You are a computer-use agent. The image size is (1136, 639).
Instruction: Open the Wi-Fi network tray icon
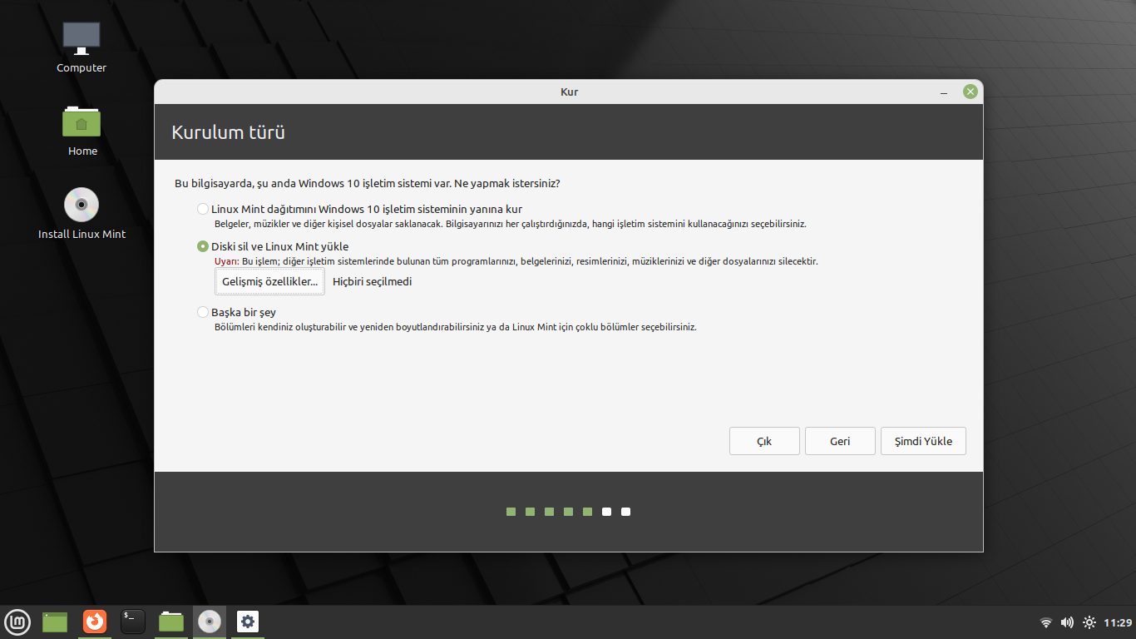click(1046, 622)
